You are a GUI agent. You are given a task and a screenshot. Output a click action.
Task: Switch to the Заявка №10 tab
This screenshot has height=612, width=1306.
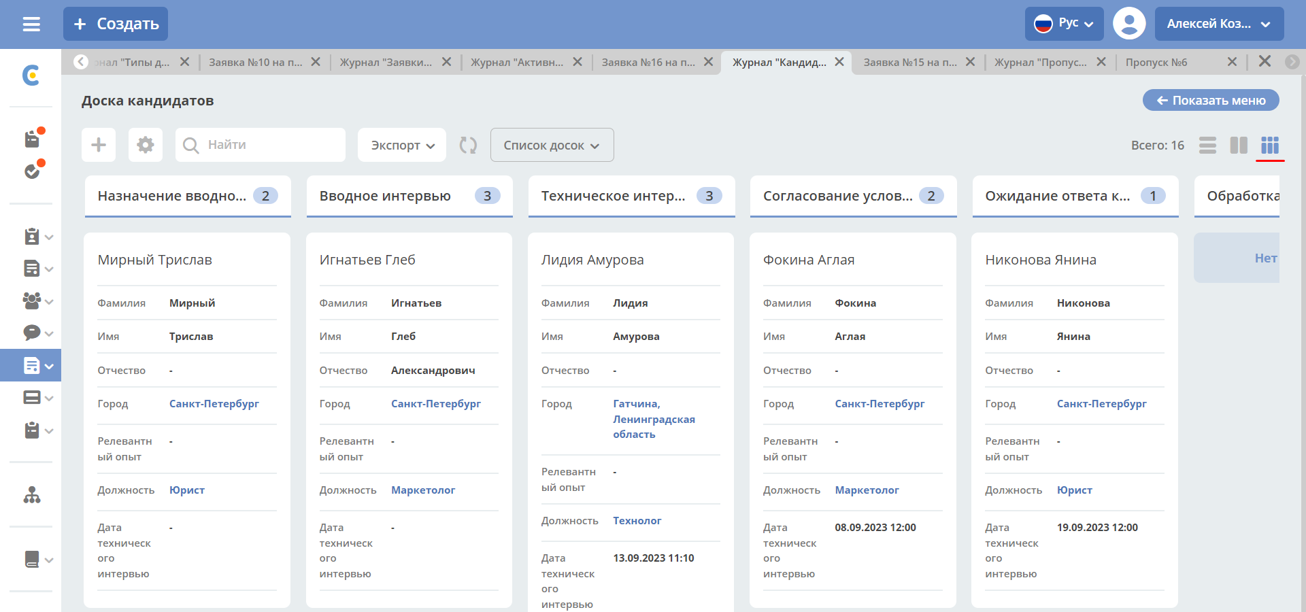256,62
